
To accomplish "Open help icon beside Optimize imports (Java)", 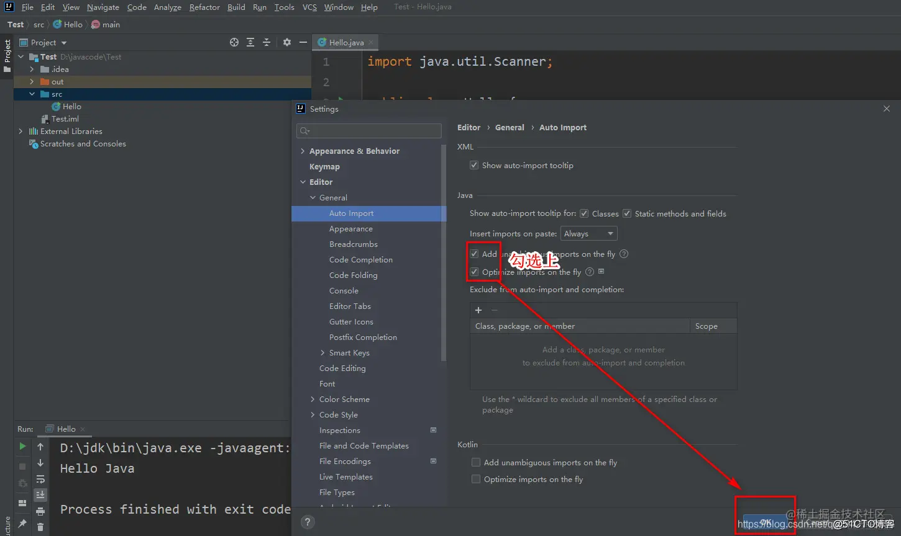I will pos(590,272).
